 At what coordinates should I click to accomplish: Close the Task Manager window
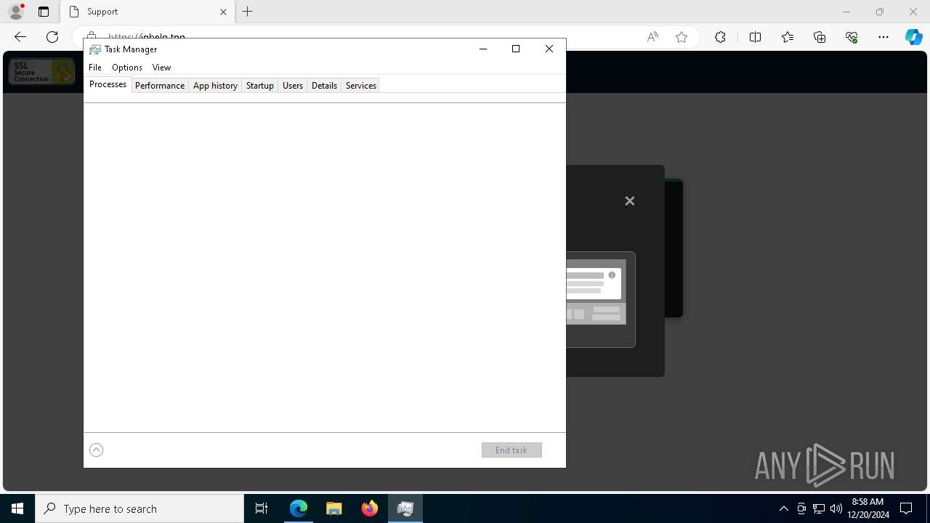click(x=549, y=49)
